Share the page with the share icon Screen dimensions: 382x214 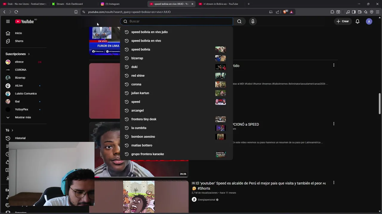click(x=278, y=12)
